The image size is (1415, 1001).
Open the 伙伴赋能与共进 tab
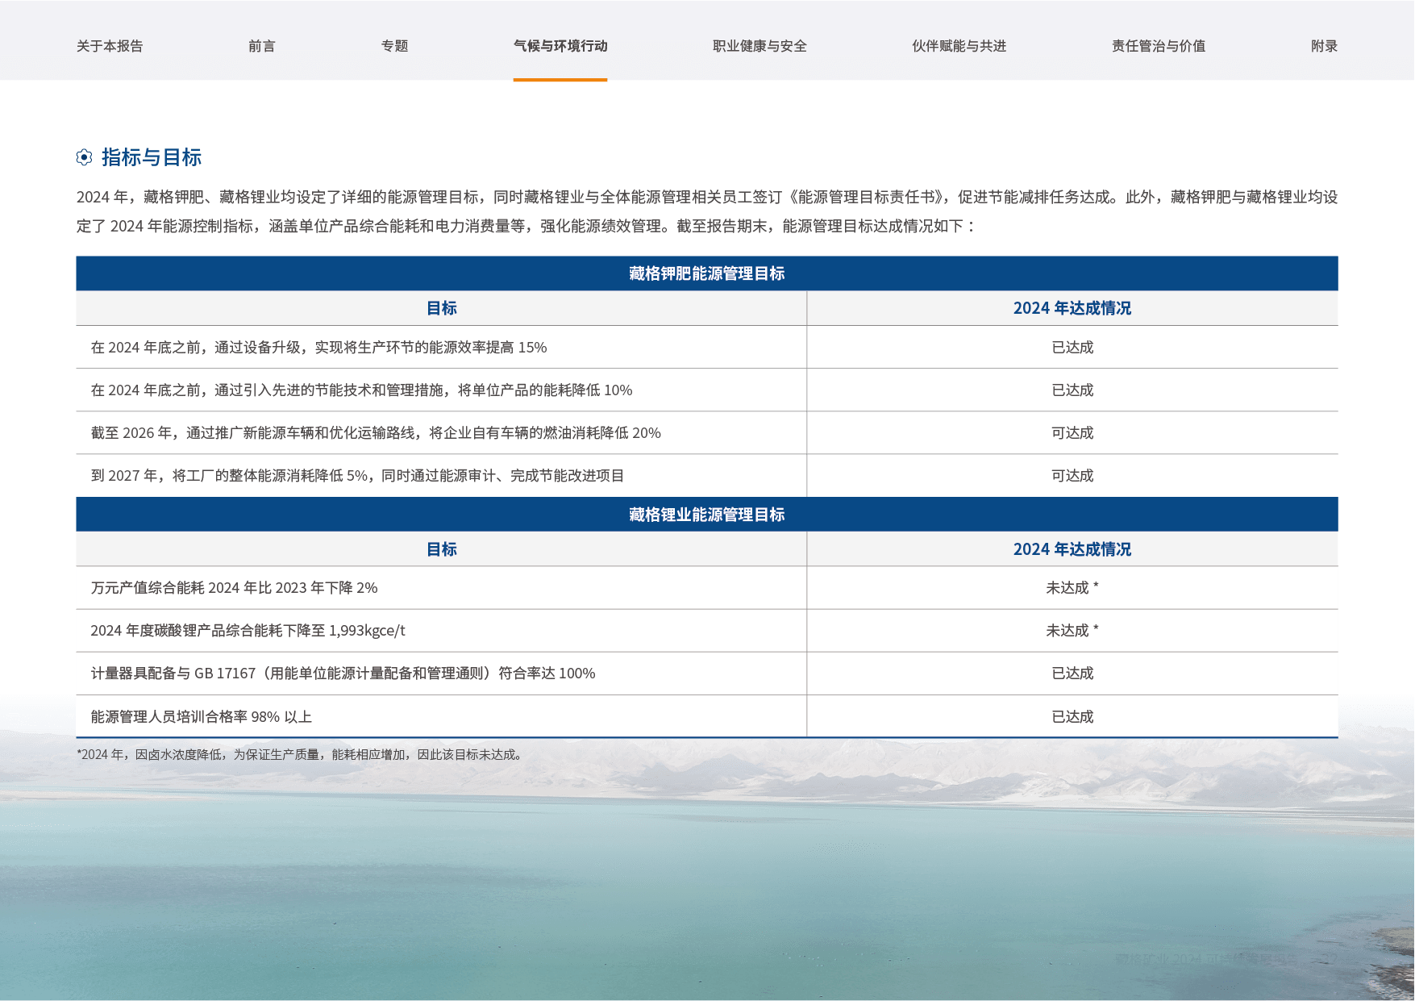[959, 46]
